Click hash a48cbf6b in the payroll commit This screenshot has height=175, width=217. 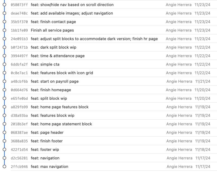(x=19, y=81)
